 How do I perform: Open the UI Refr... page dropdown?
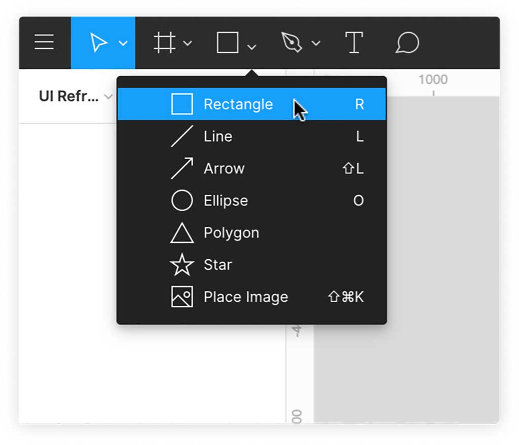point(76,97)
